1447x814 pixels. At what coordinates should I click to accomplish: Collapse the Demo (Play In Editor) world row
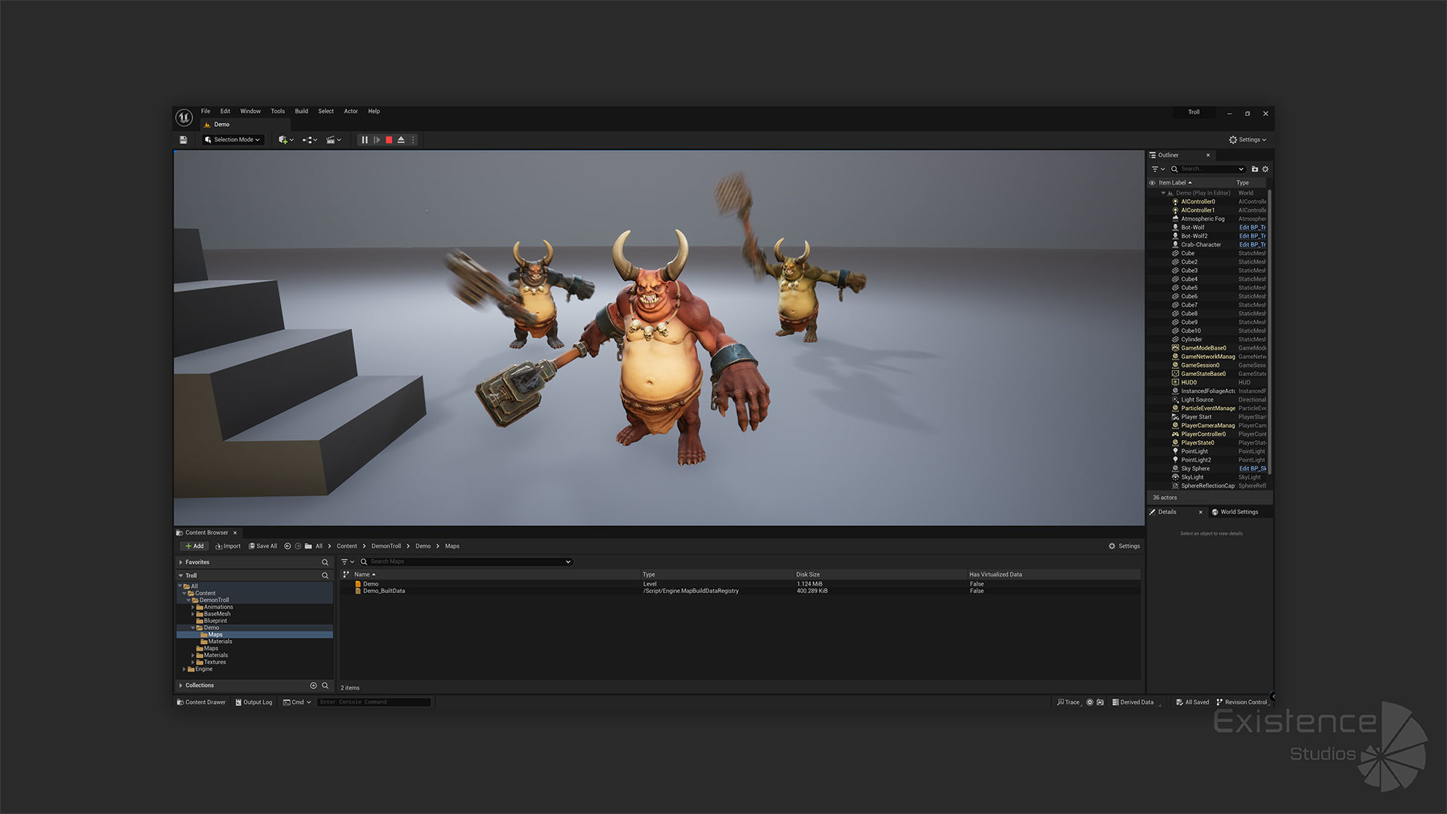[x=1163, y=194]
